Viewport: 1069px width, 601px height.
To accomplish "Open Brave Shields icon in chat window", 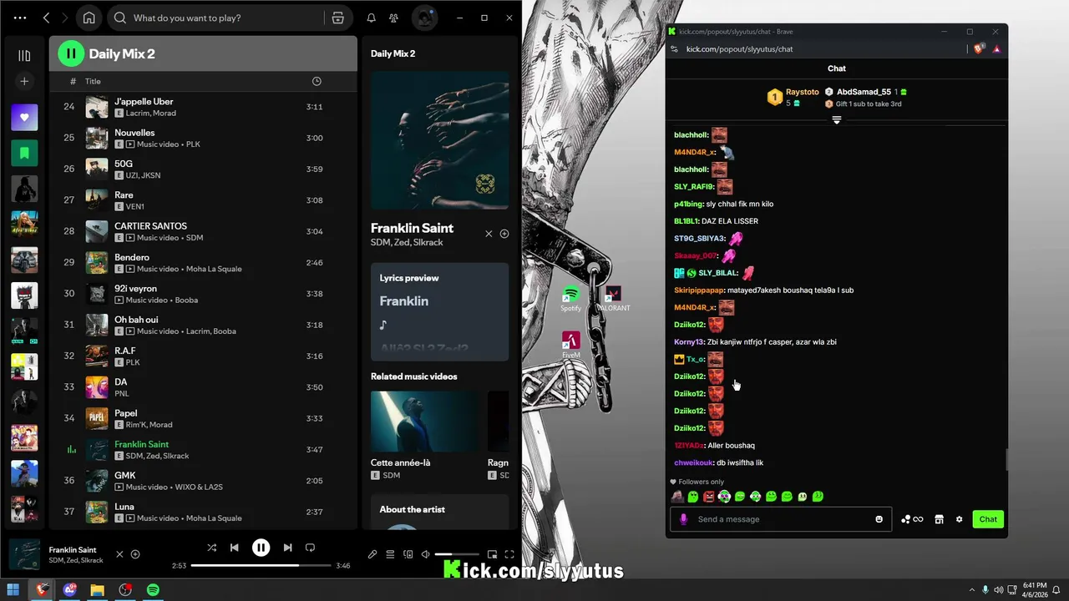I will [x=980, y=49].
